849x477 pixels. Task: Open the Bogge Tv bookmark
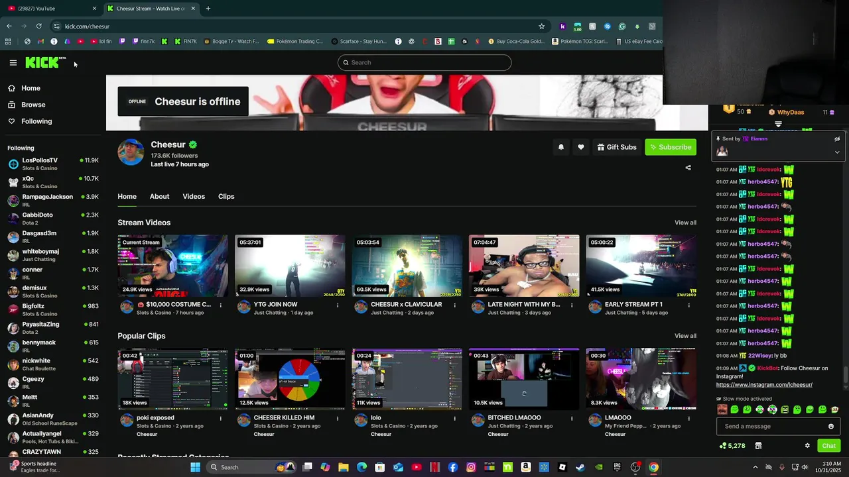click(232, 41)
